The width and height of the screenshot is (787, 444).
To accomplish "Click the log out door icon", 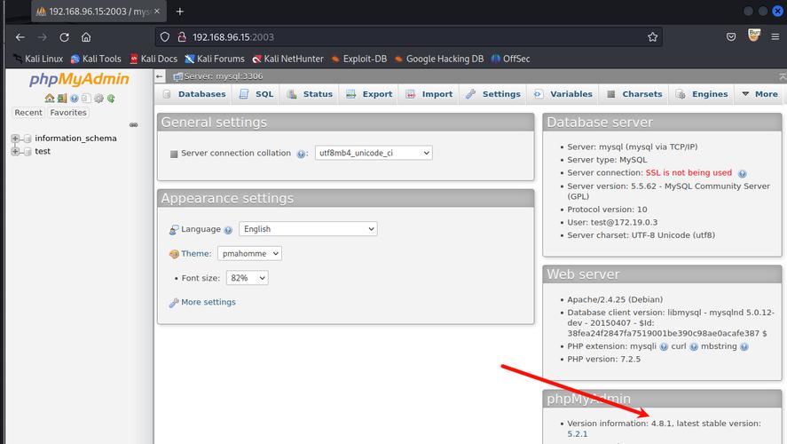I will pos(62,99).
